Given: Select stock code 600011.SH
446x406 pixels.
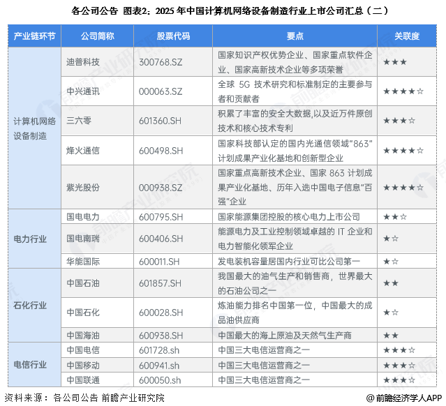Looking at the screenshot, I should pos(159,262).
